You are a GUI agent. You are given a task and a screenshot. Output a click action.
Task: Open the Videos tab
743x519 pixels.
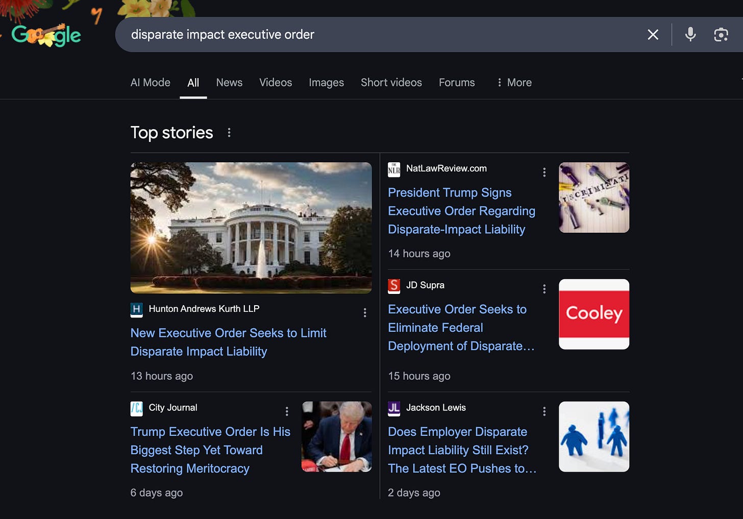pyautogui.click(x=276, y=83)
